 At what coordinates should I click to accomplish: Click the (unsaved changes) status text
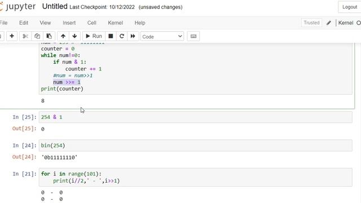point(160,7)
